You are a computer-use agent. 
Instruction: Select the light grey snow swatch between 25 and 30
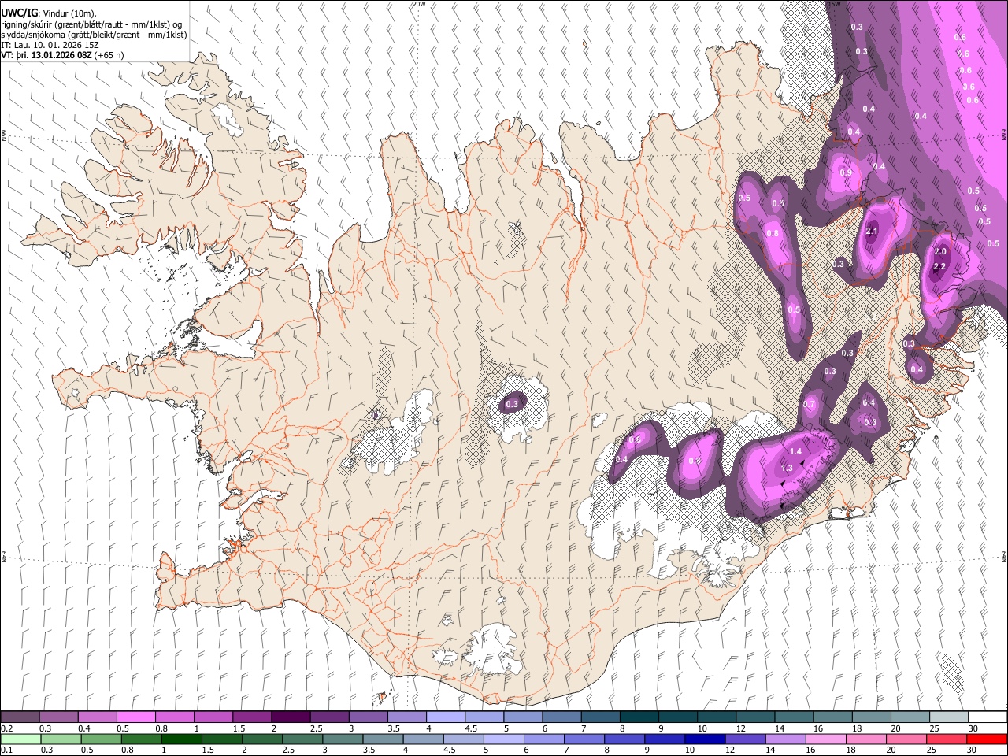948,717
